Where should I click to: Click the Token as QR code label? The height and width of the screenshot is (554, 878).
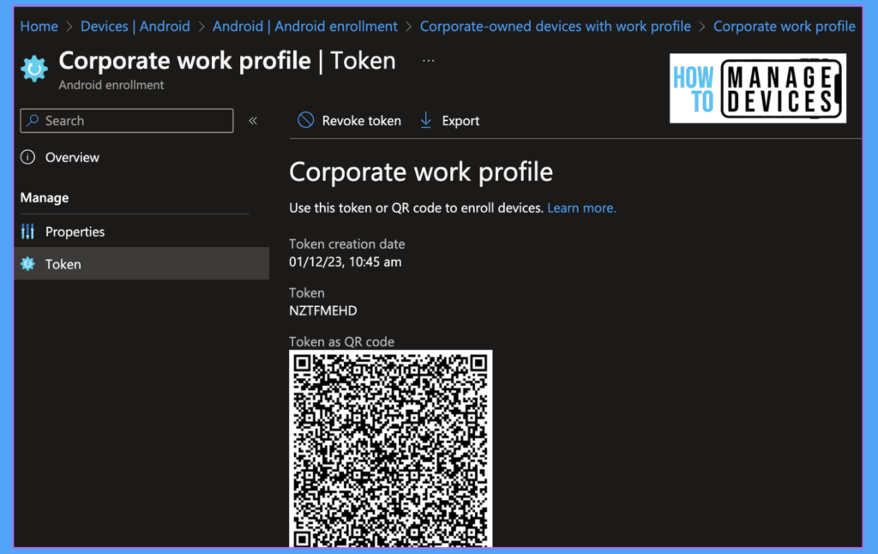(341, 341)
